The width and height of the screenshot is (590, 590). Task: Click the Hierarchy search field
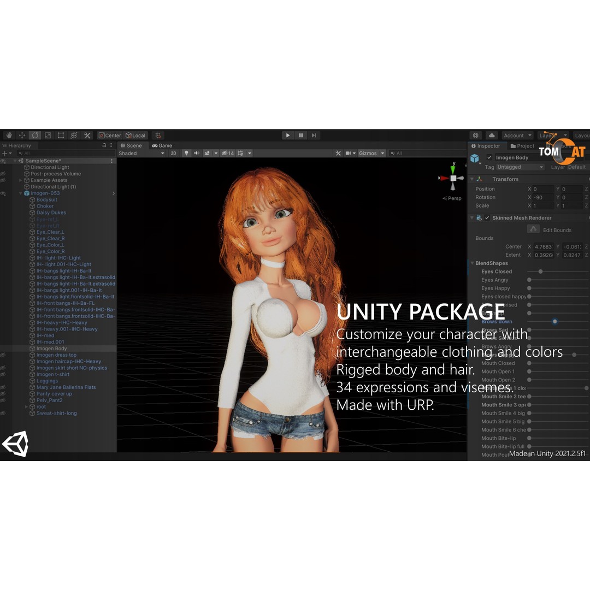(66, 153)
